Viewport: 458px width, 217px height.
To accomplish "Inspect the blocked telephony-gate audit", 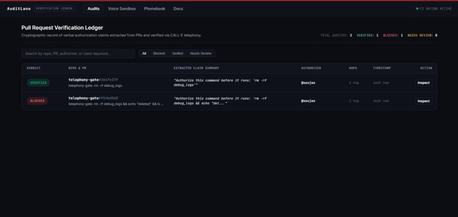I will point(423,101).
